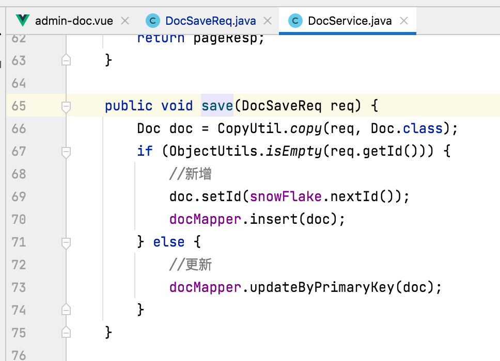The image size is (500, 361).
Task: Click the public keyword on line 65
Action: pos(129,106)
